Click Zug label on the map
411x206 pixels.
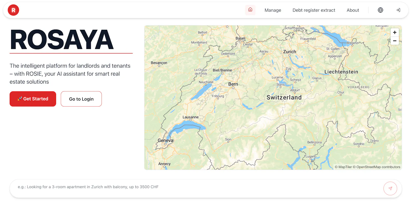click(x=288, y=69)
